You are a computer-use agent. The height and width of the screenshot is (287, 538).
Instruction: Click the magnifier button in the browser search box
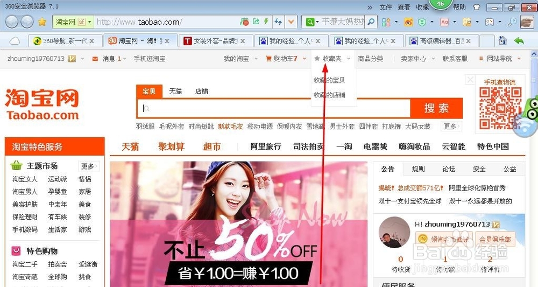[x=371, y=22]
